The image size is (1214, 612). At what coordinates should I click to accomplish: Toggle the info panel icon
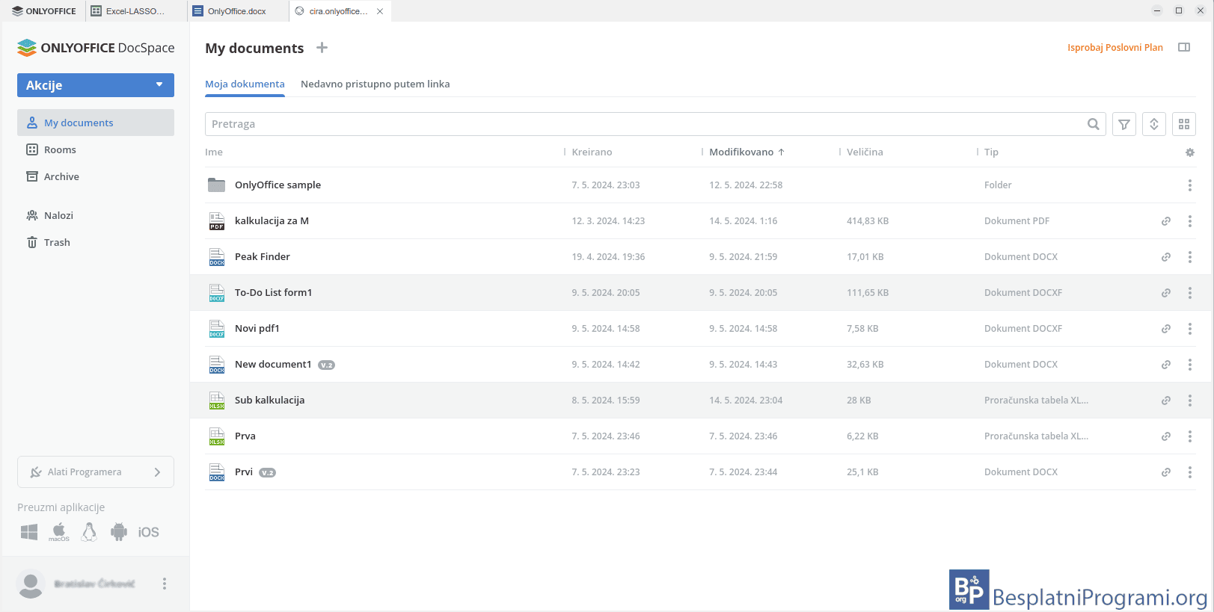click(x=1183, y=47)
